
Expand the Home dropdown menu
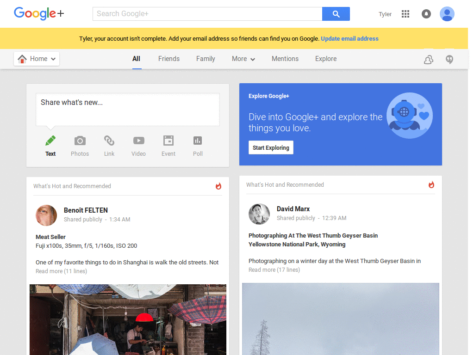[x=37, y=59]
